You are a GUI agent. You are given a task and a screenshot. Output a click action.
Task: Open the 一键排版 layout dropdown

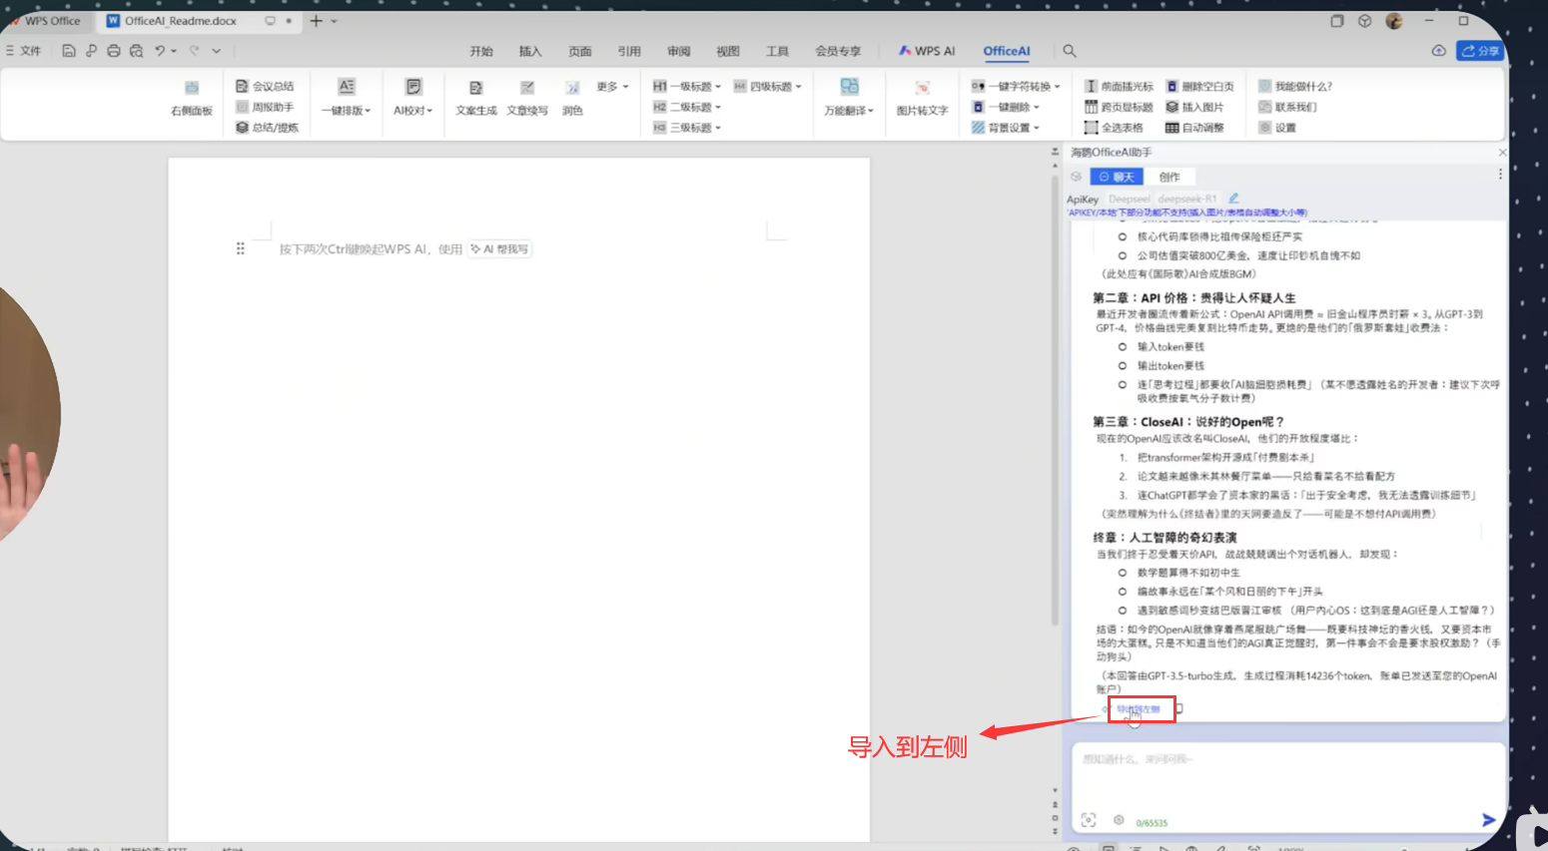pos(346,98)
